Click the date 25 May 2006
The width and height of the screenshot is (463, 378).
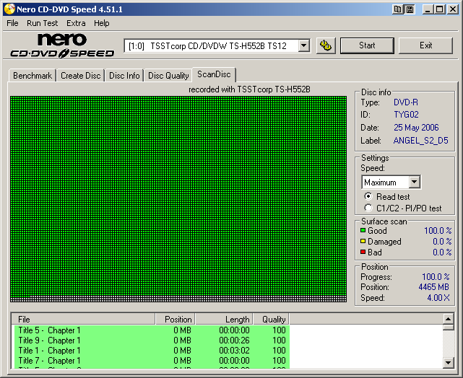point(416,128)
